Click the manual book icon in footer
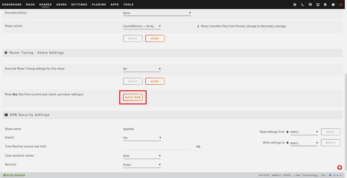The image size is (347, 178). tap(330, 175)
